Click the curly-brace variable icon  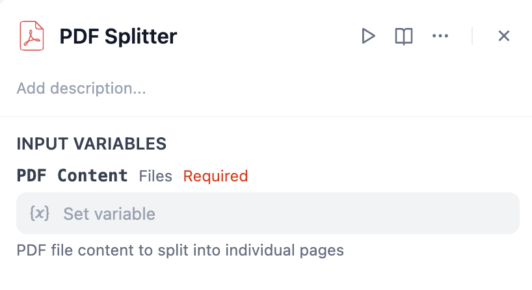coord(40,213)
